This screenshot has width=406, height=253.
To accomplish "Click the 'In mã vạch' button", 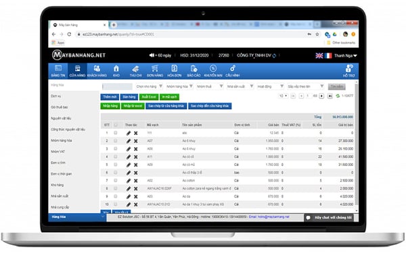I will tap(169, 96).
